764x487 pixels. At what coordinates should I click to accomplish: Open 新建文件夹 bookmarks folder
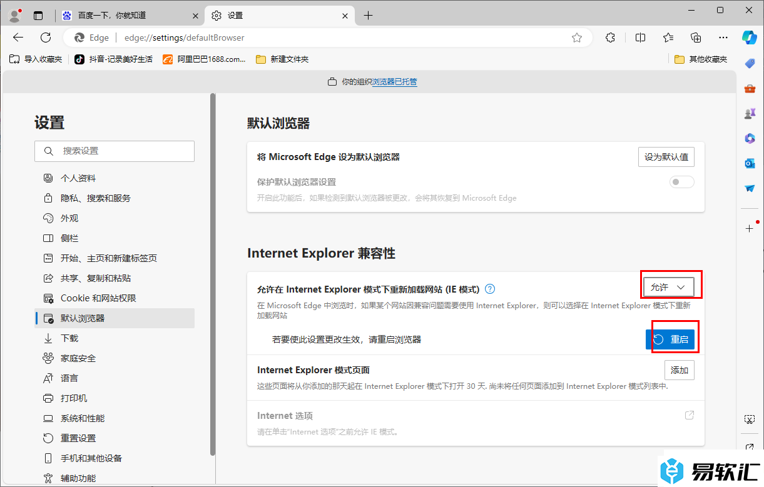282,59
